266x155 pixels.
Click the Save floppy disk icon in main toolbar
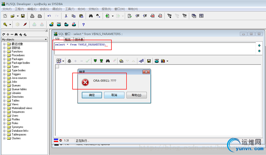23,16
